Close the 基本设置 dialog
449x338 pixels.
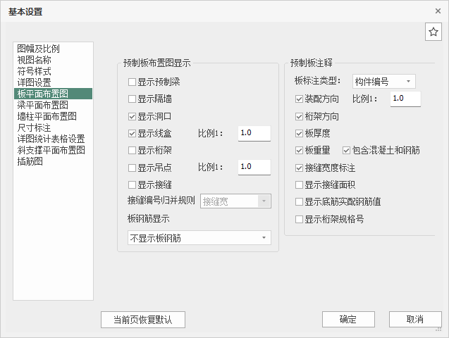[438, 11]
